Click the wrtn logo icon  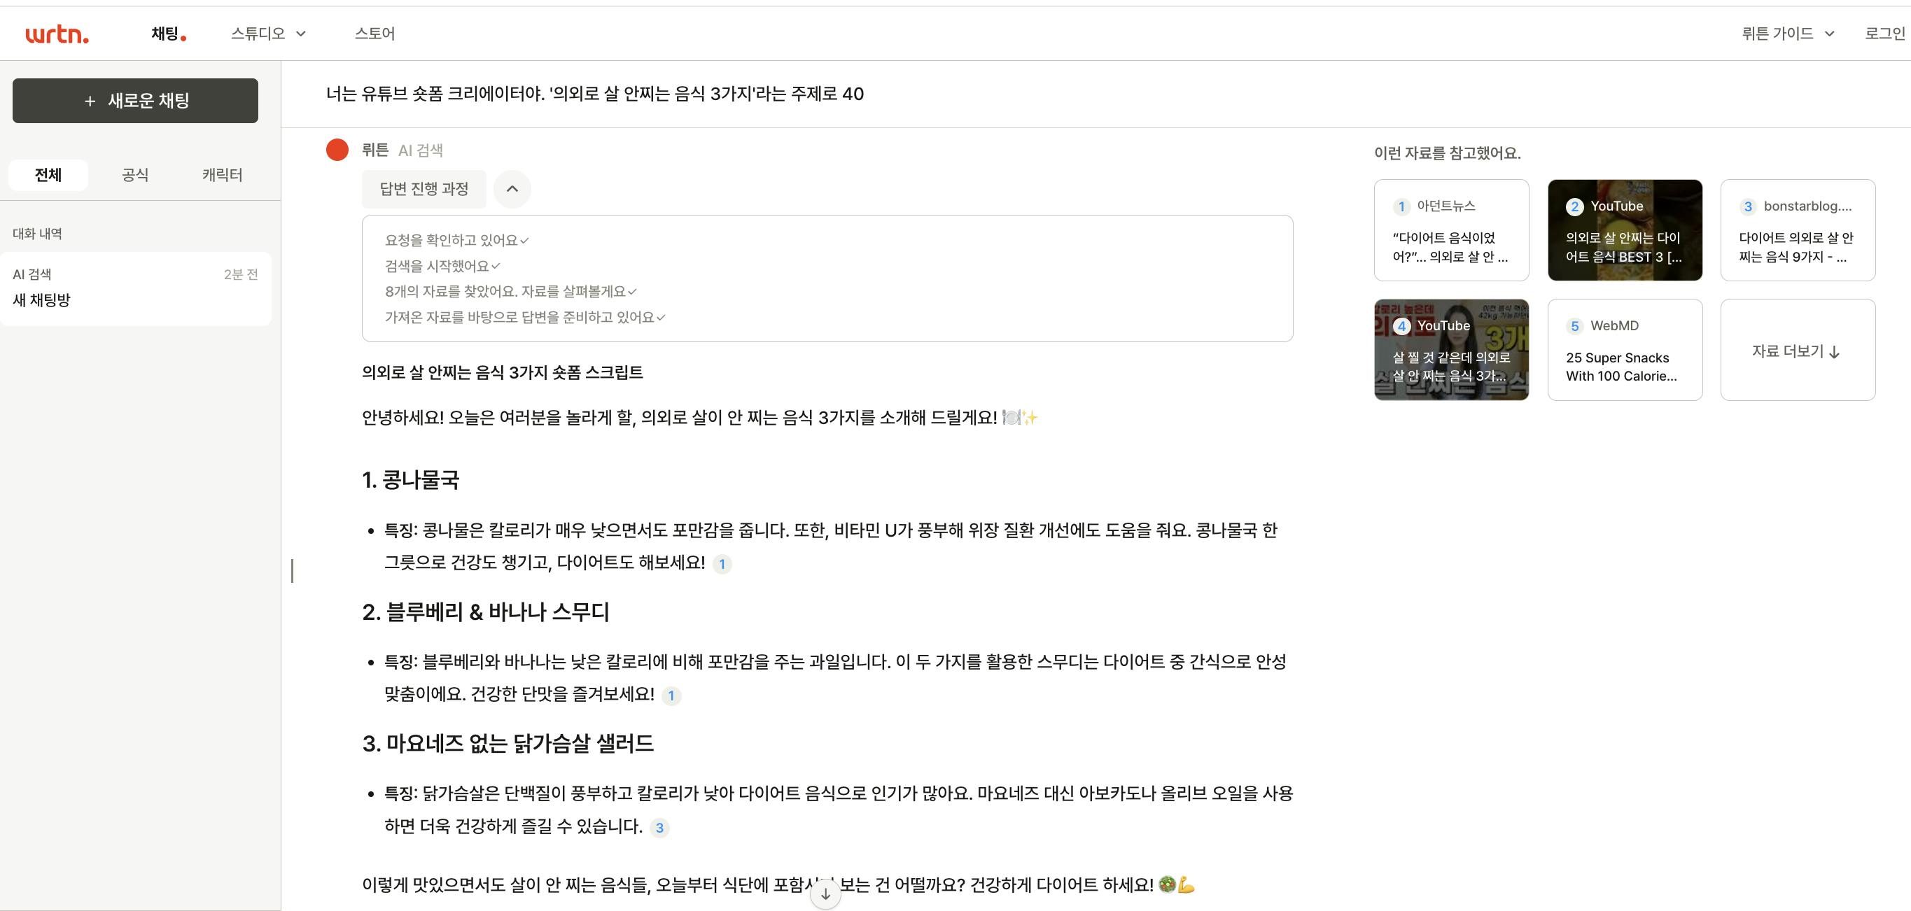pos(57,34)
